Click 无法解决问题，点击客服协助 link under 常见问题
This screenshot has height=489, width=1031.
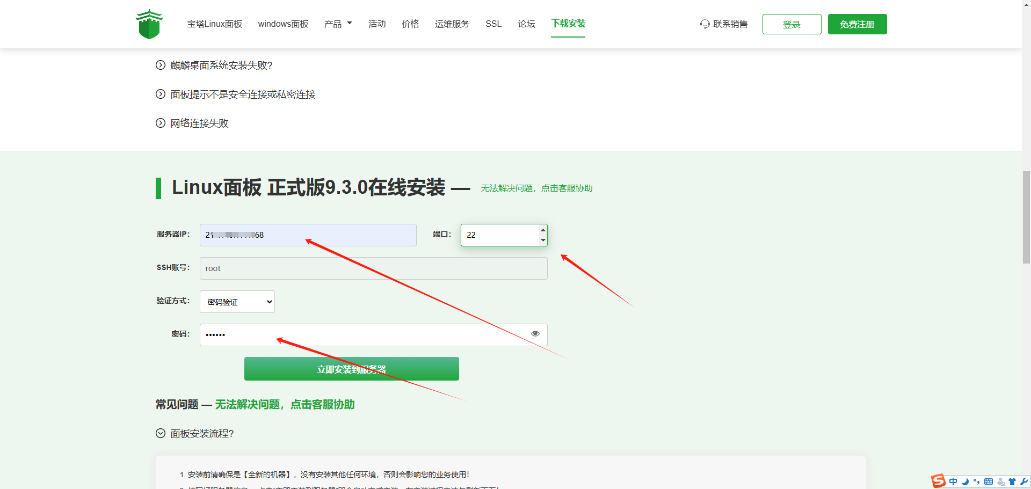pos(285,404)
